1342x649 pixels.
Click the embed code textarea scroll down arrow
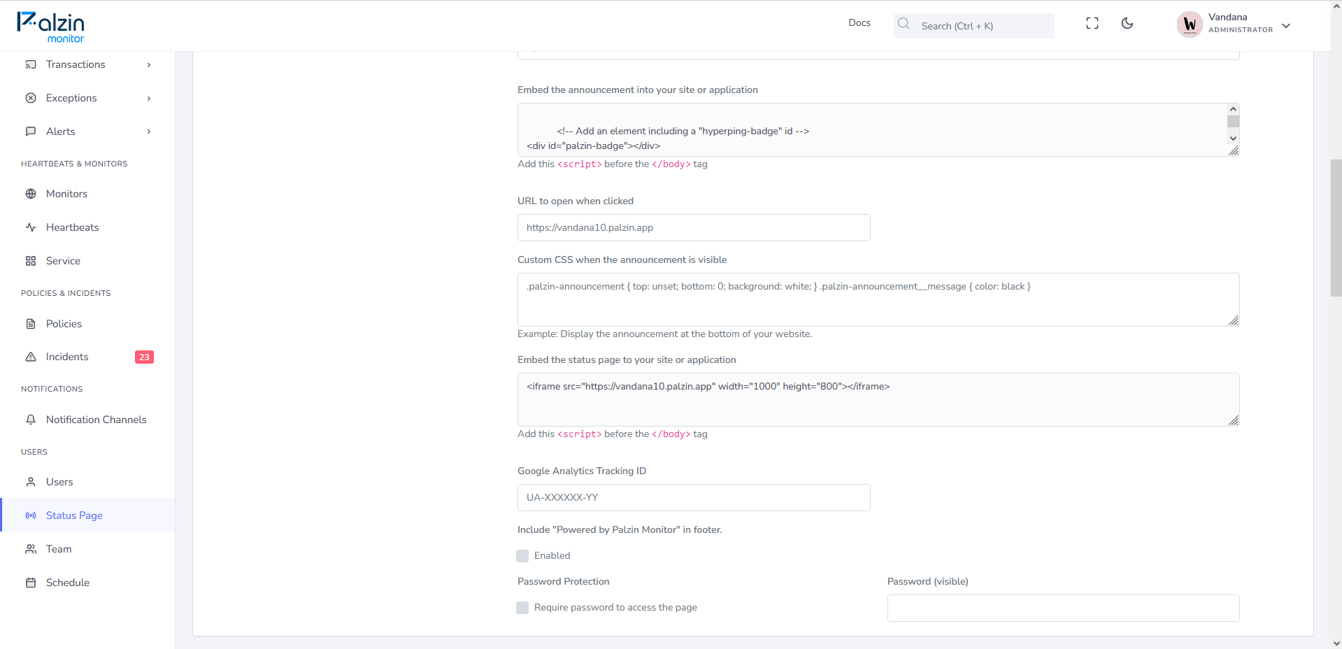1233,138
